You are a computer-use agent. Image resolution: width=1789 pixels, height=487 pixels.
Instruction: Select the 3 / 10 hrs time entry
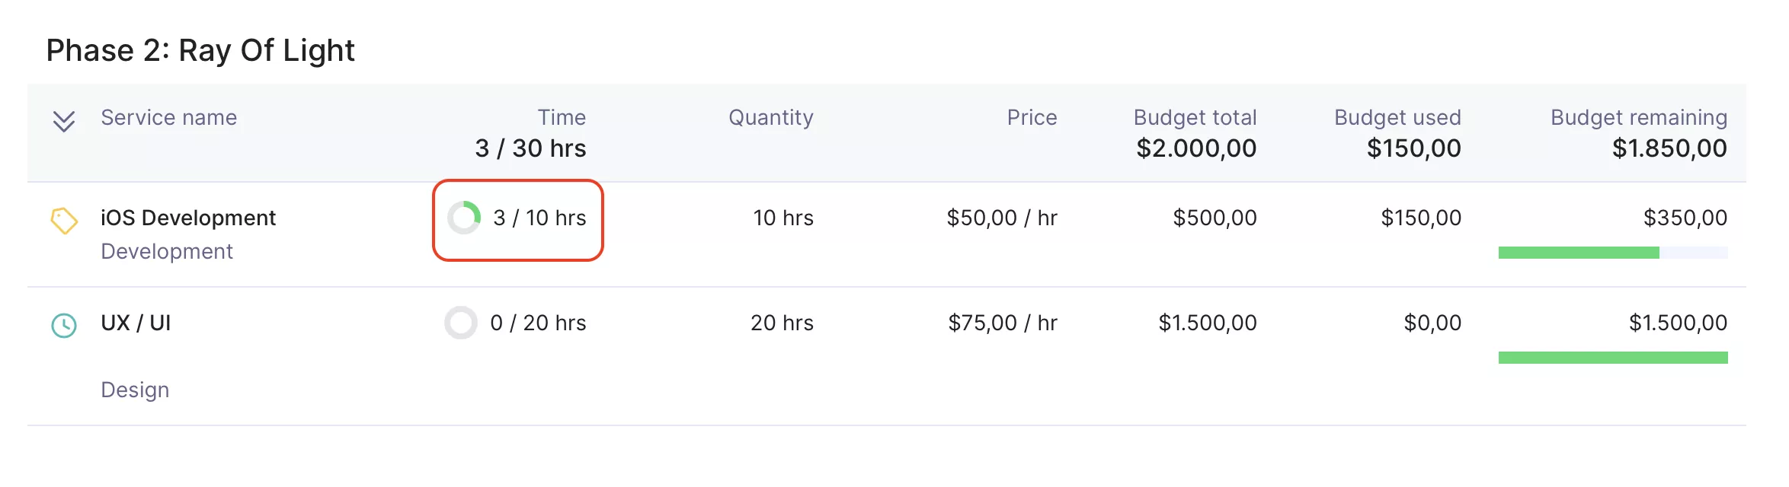pos(539,218)
